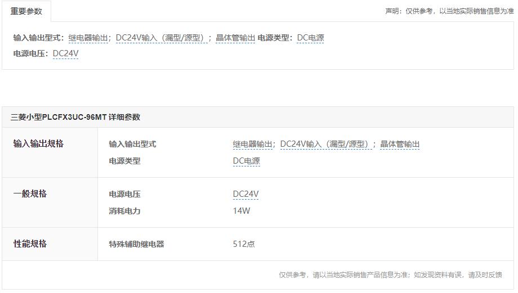Click the bottom 仅供参考 feedback notice
518x293 pixels.
[390, 275]
